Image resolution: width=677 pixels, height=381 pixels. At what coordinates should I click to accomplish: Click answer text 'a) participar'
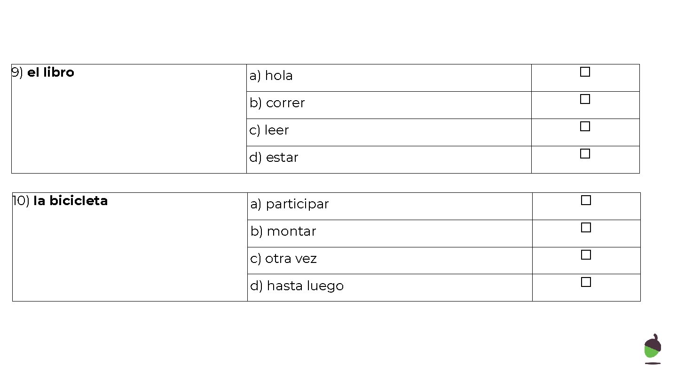(290, 204)
